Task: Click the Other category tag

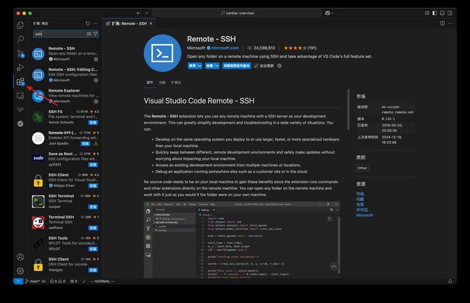Action: 362,168
